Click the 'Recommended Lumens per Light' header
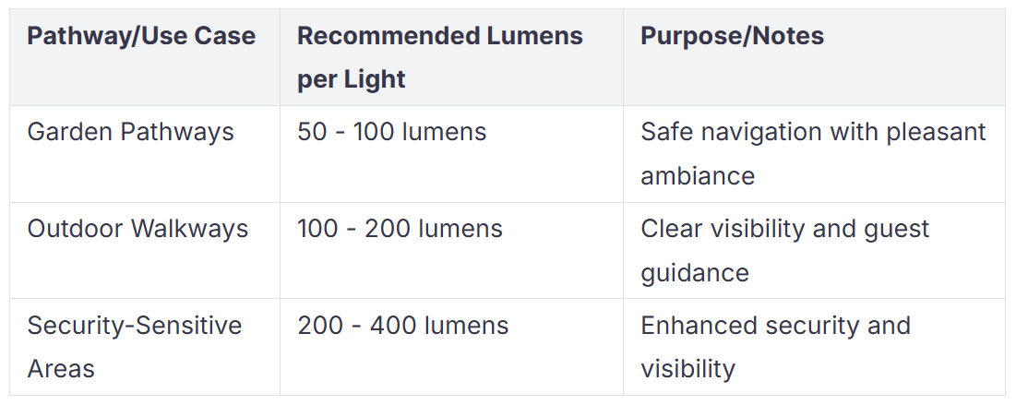Viewport: 1016px width, 405px height. click(x=439, y=57)
